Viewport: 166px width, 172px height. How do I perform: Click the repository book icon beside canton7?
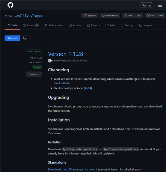pyautogui.click(x=6, y=15)
